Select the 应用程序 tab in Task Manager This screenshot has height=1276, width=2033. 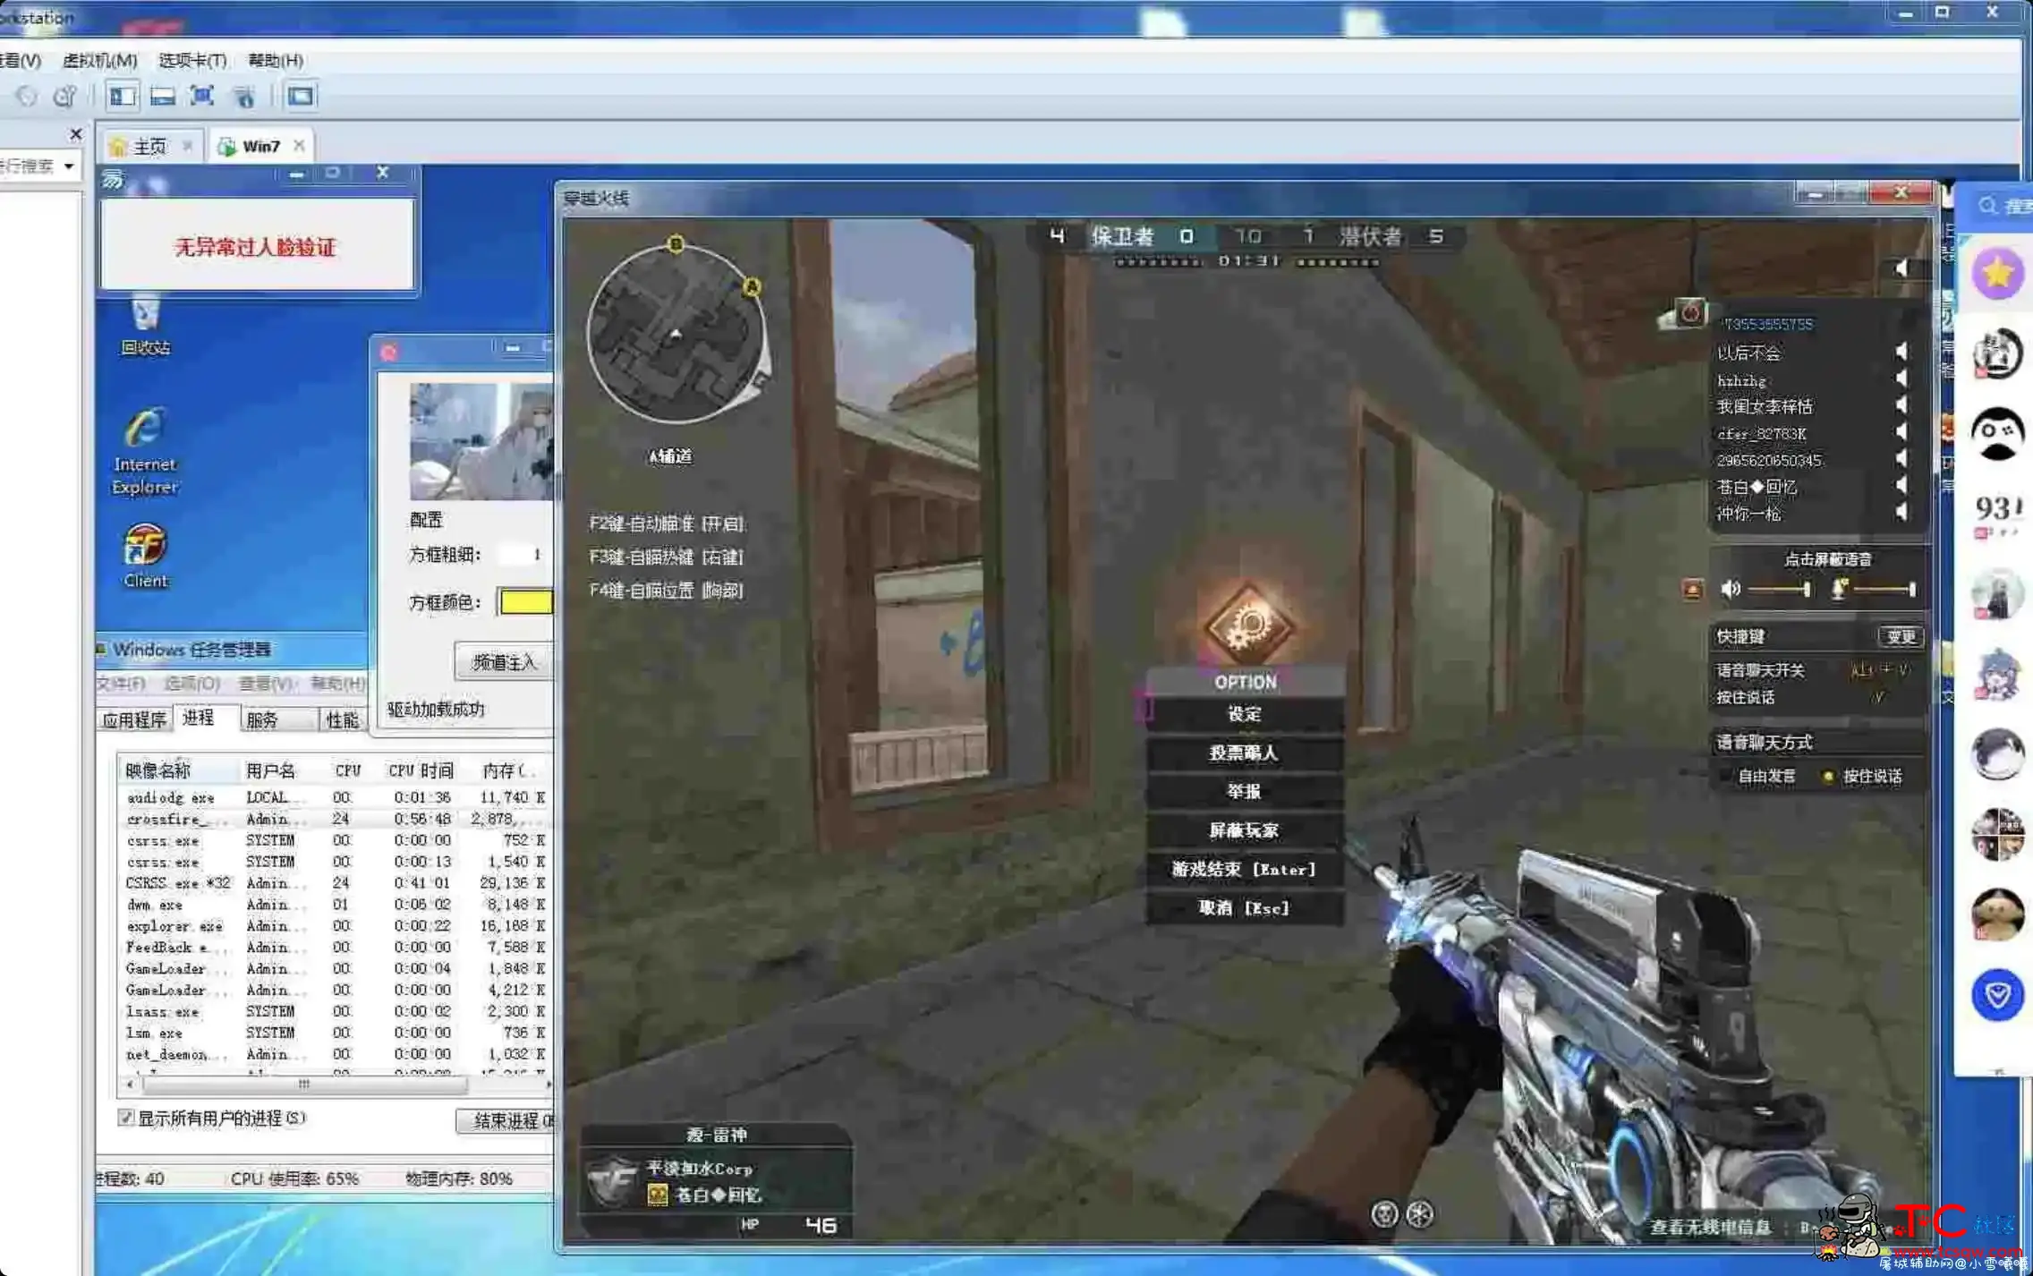134,719
